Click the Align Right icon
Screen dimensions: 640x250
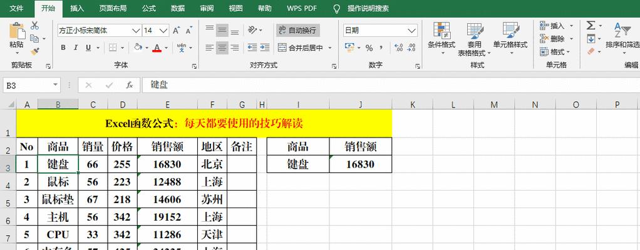(235, 47)
